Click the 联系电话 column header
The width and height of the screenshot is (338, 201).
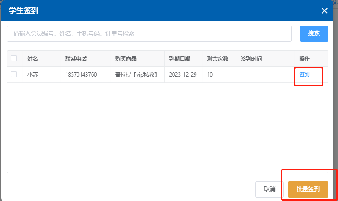[76, 59]
